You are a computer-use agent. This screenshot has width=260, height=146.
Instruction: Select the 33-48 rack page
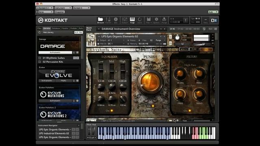[x=188, y=29]
